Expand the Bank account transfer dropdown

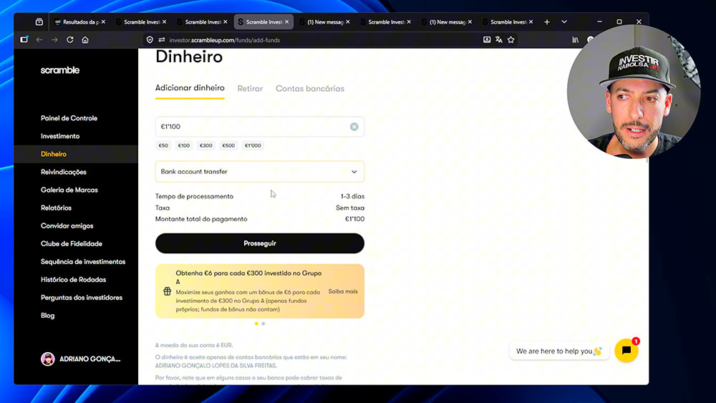(260, 172)
